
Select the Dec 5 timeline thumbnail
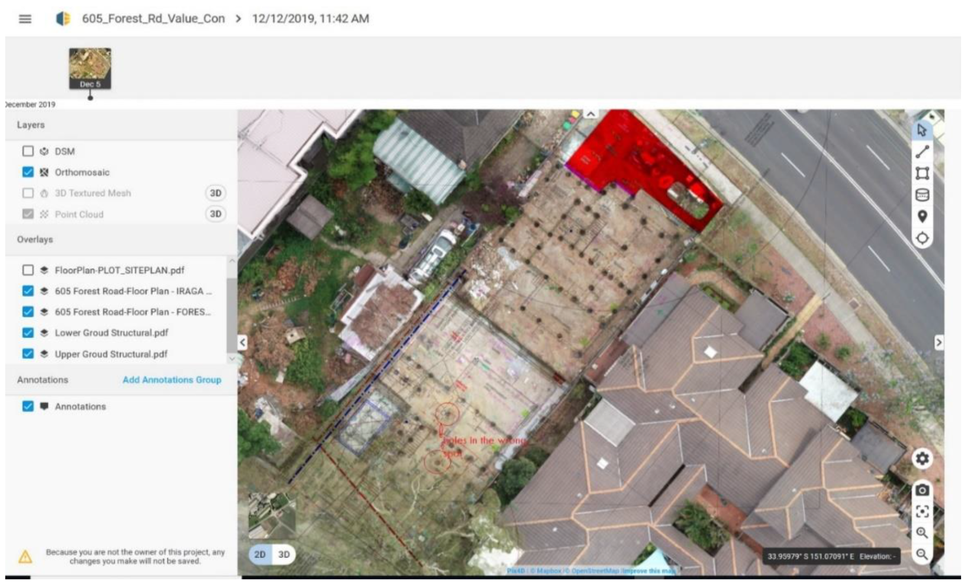point(90,68)
